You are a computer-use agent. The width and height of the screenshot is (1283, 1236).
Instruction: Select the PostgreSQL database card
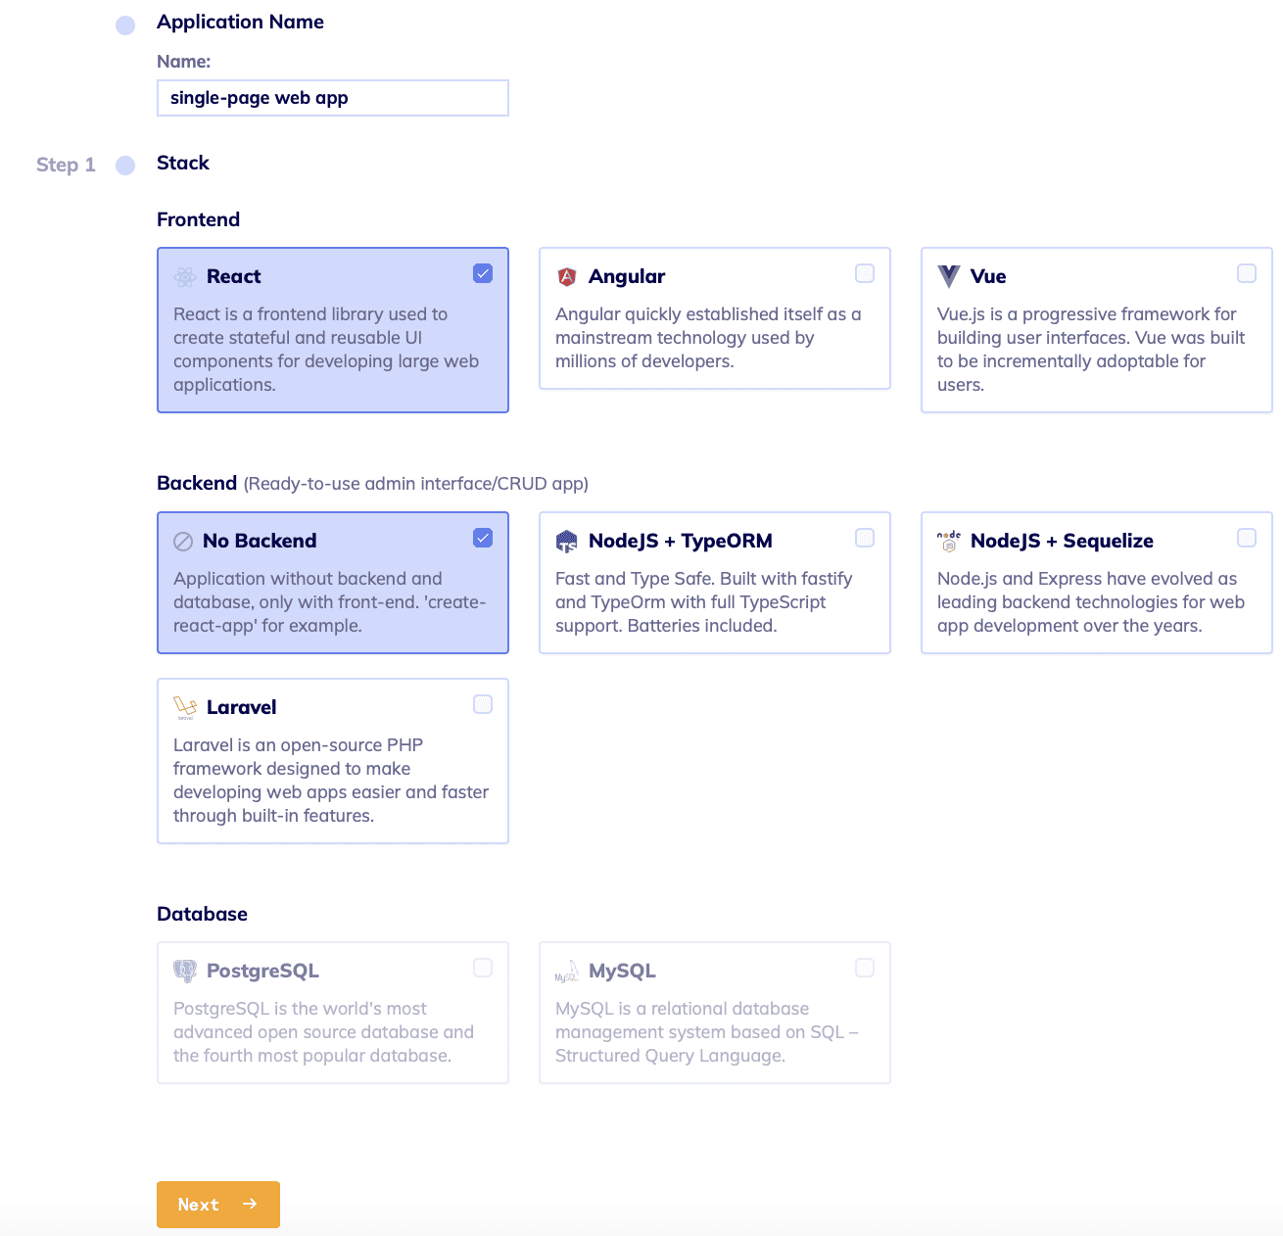pyautogui.click(x=332, y=1013)
